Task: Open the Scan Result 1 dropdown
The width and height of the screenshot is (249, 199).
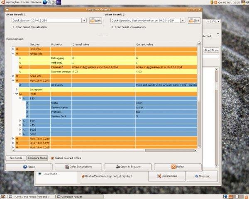Action: [x=84, y=20]
